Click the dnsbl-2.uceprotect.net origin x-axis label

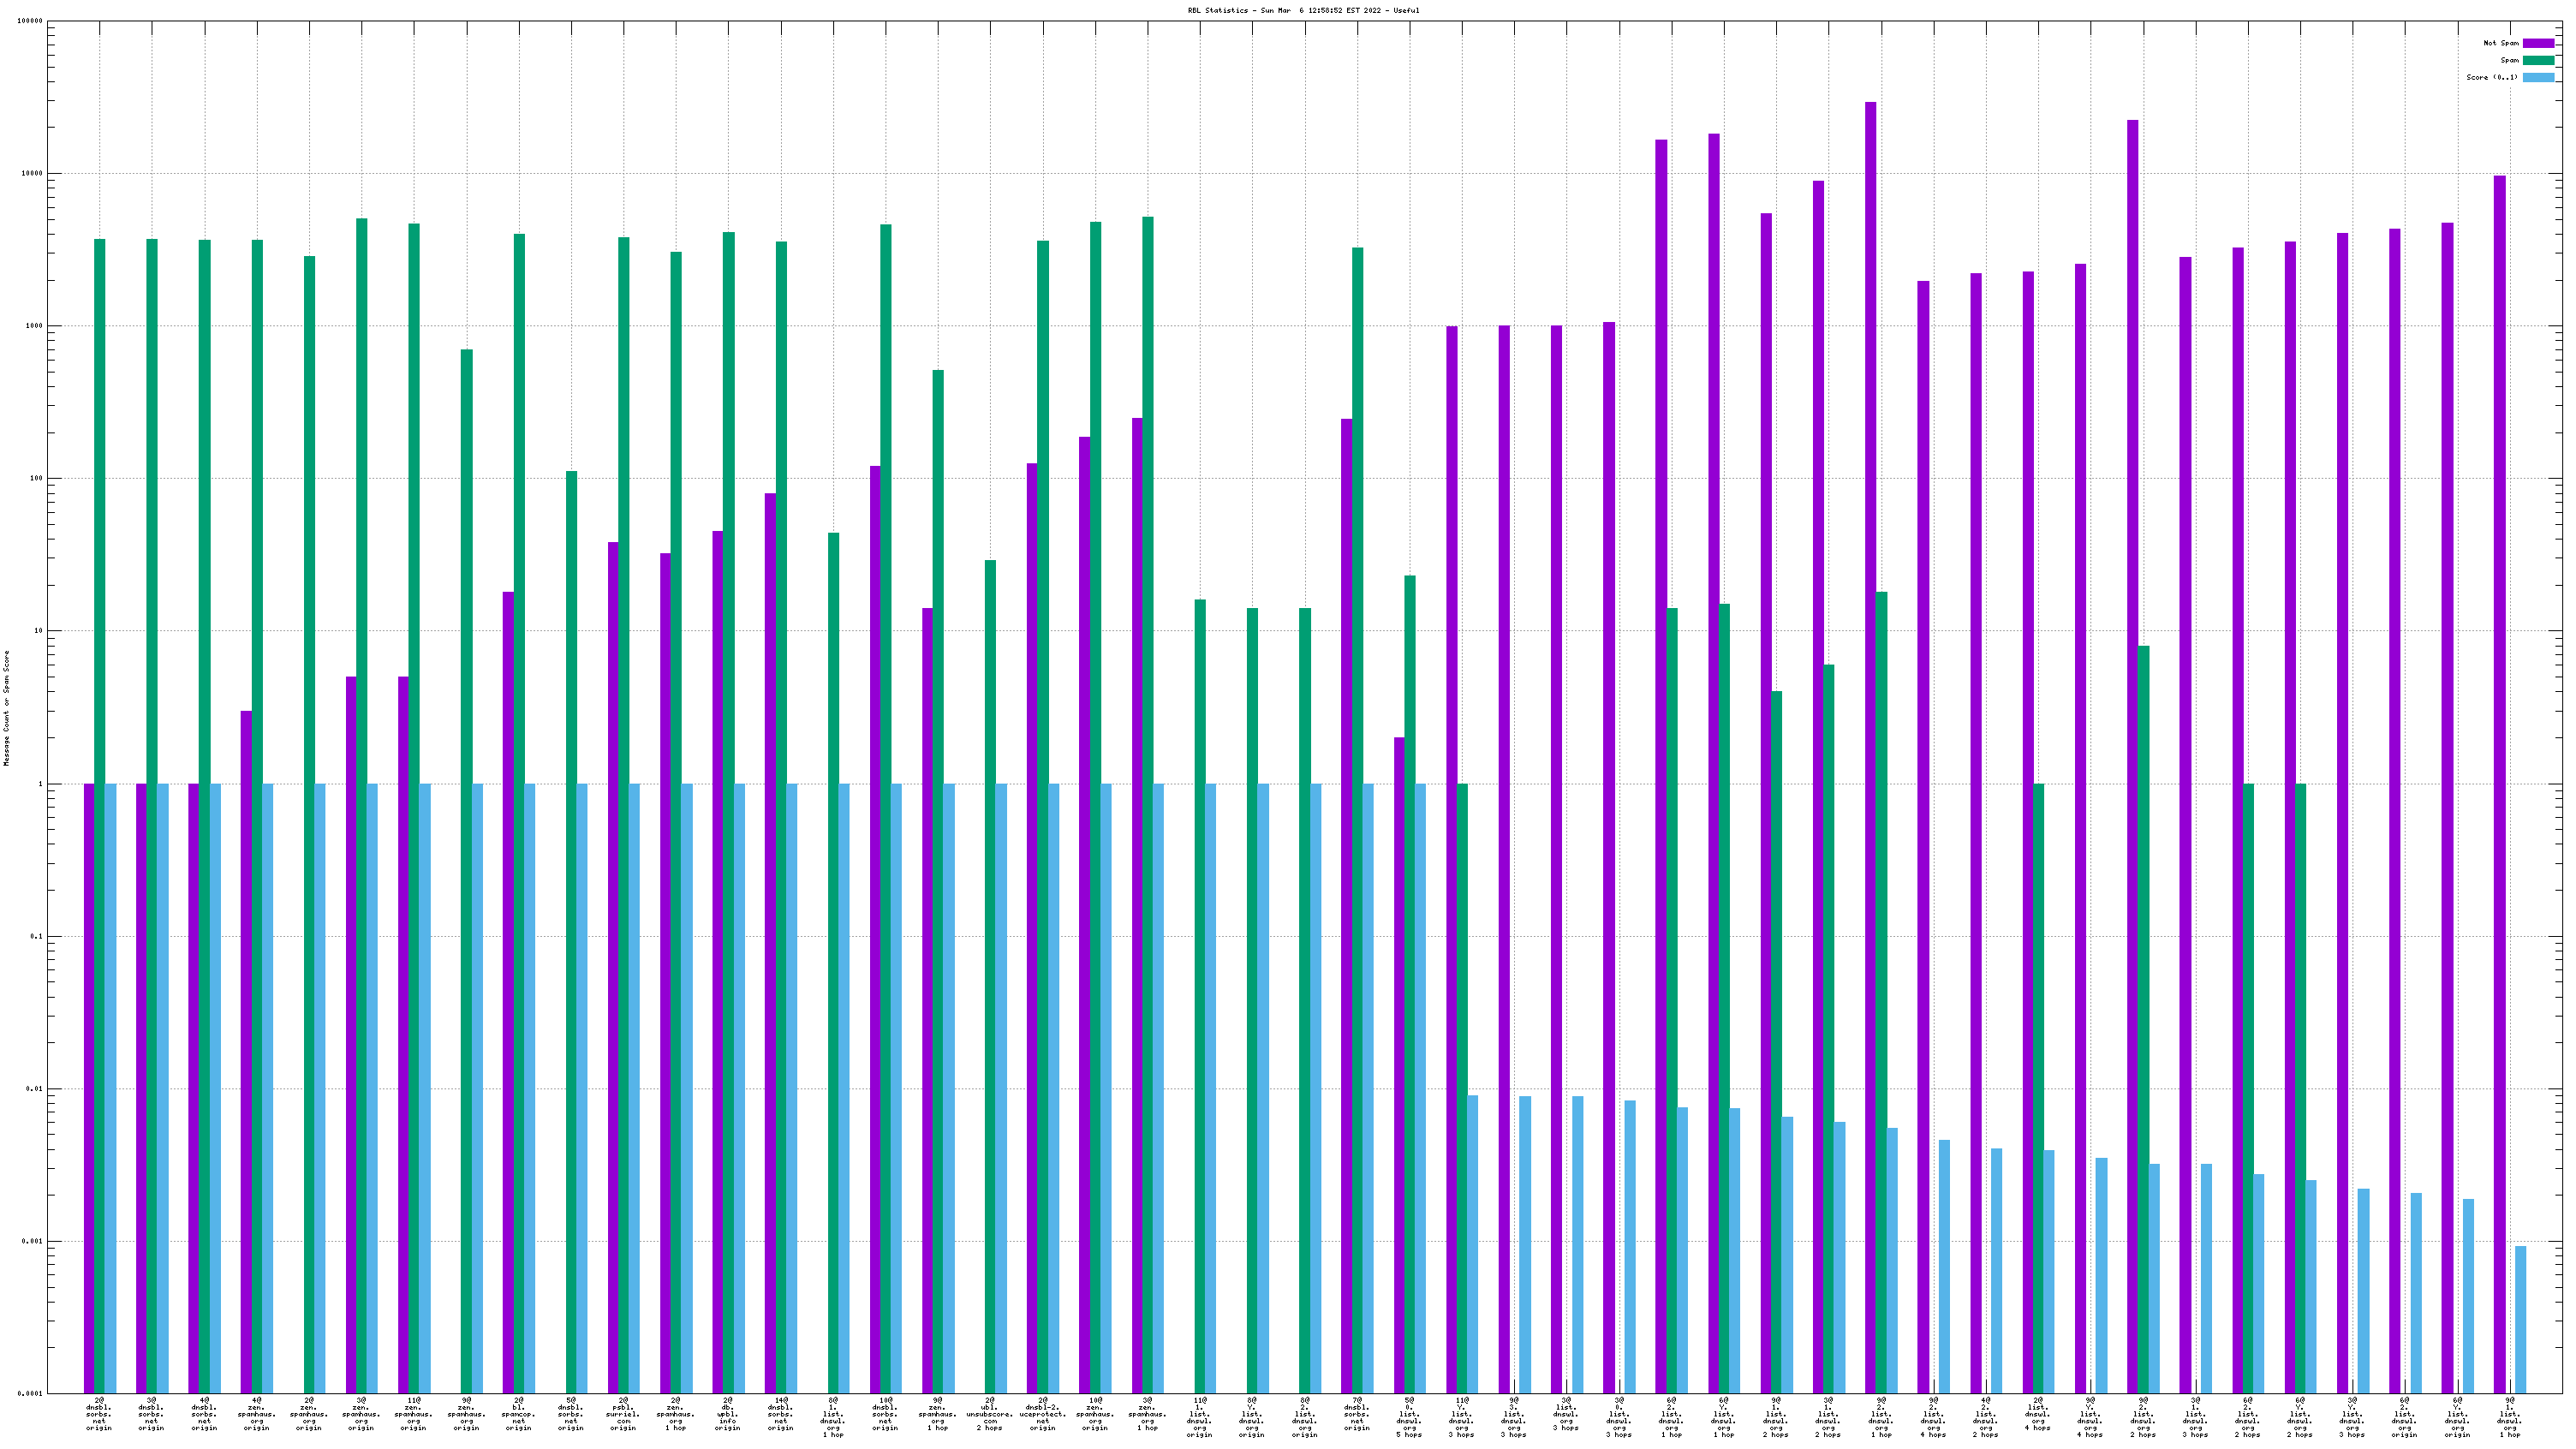[x=1042, y=1414]
